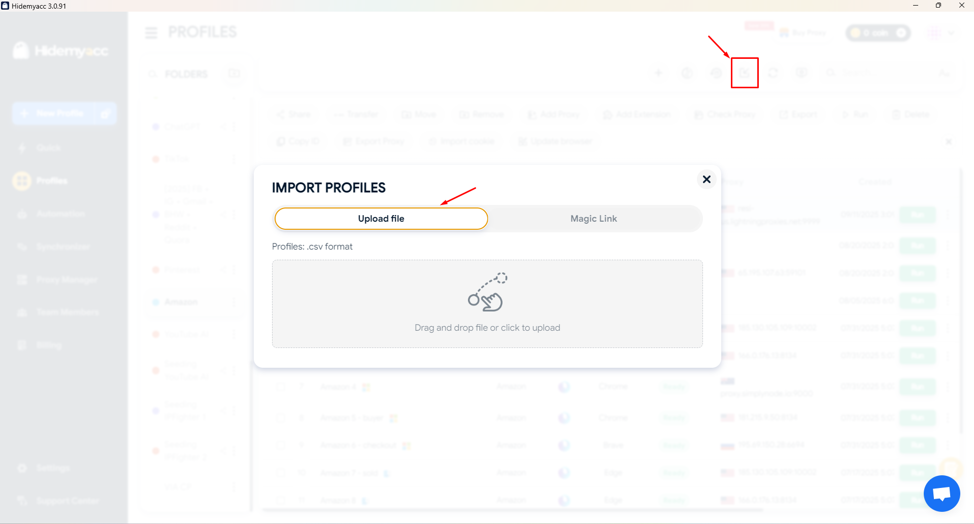This screenshot has height=524, width=974.
Task: Click the plus icon in top toolbar
Action: [658, 73]
